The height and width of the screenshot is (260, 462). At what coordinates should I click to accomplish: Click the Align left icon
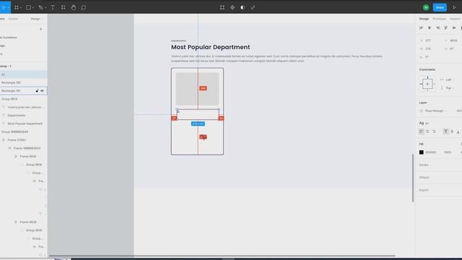click(421, 27)
